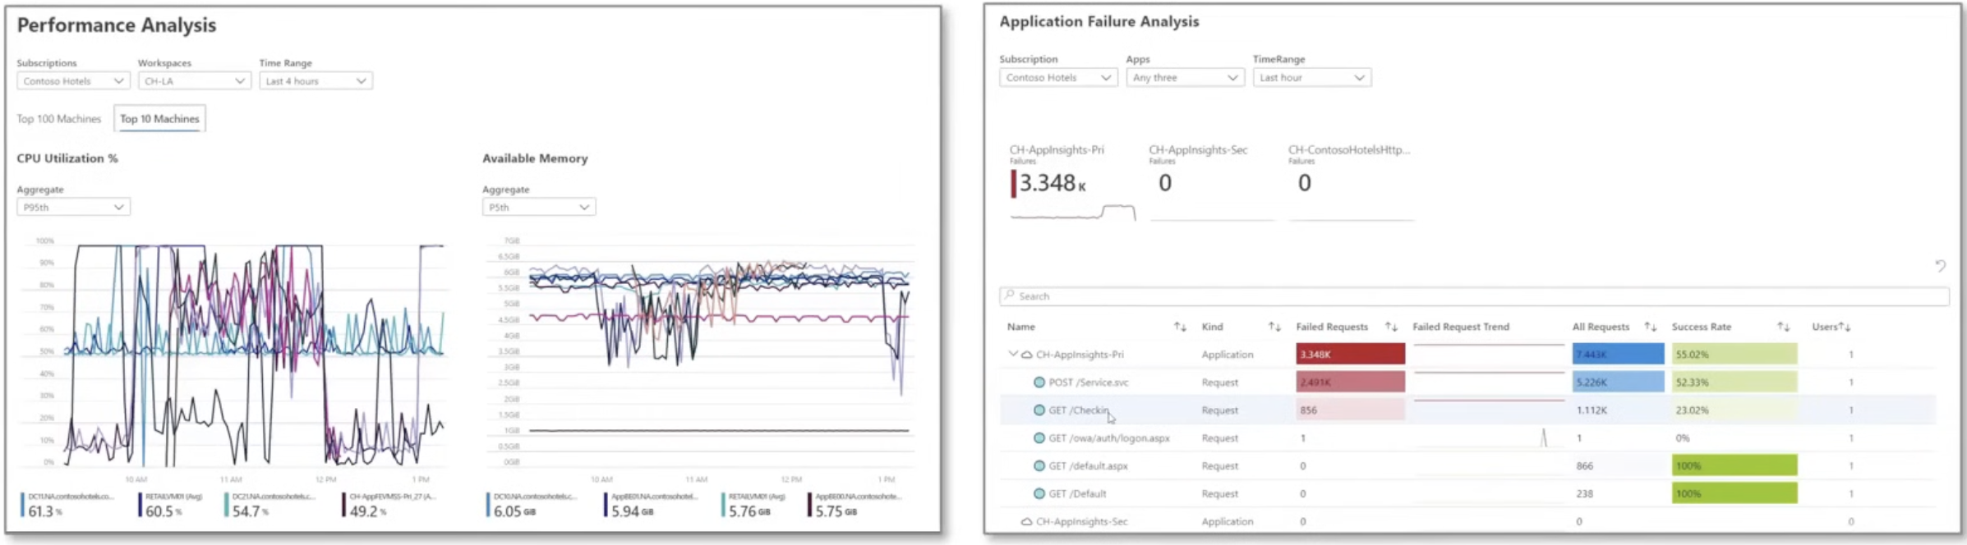Screen dimensions: 1967x545
Task: Switch to Top 100 Machines tab
Action: [x=59, y=119]
